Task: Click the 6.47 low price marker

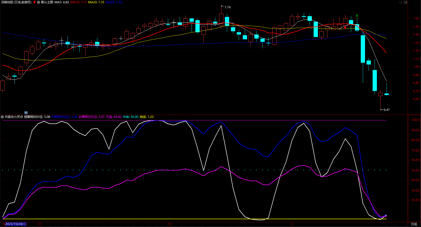Action: coord(386,110)
